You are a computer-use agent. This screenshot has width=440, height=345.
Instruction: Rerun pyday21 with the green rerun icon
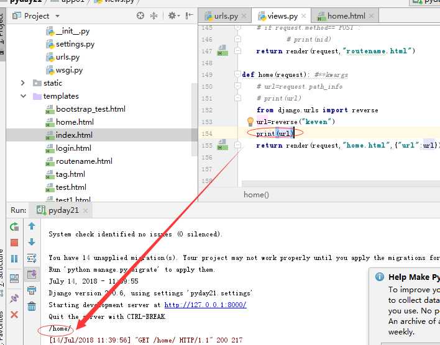click(x=14, y=226)
